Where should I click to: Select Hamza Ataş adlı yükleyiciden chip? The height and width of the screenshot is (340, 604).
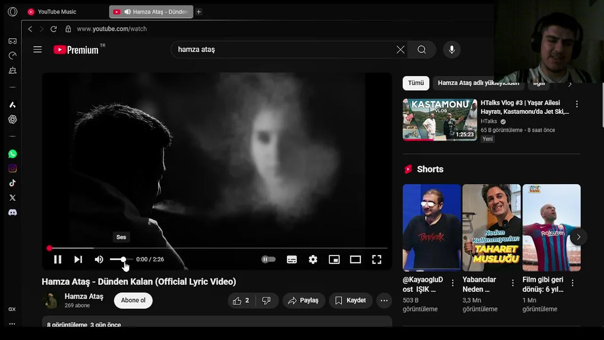[x=478, y=83]
